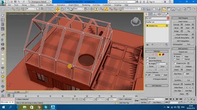Open the Create command panel tab
The width and height of the screenshot is (197, 110).
click(x=147, y=14)
